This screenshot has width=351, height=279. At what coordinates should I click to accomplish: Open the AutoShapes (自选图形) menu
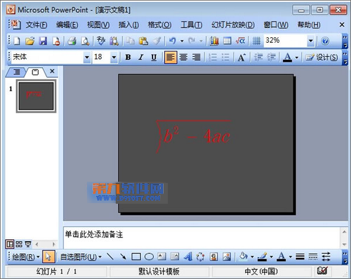tap(81, 257)
